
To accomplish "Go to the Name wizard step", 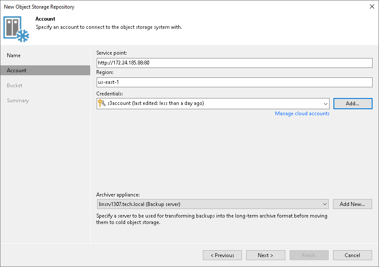I will (14, 55).
